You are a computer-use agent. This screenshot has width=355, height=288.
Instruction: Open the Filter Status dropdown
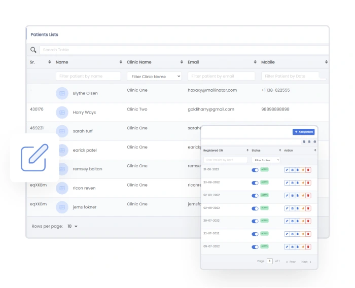pyautogui.click(x=266, y=160)
